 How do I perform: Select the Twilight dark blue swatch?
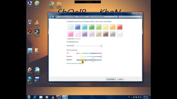click(x=78, y=27)
